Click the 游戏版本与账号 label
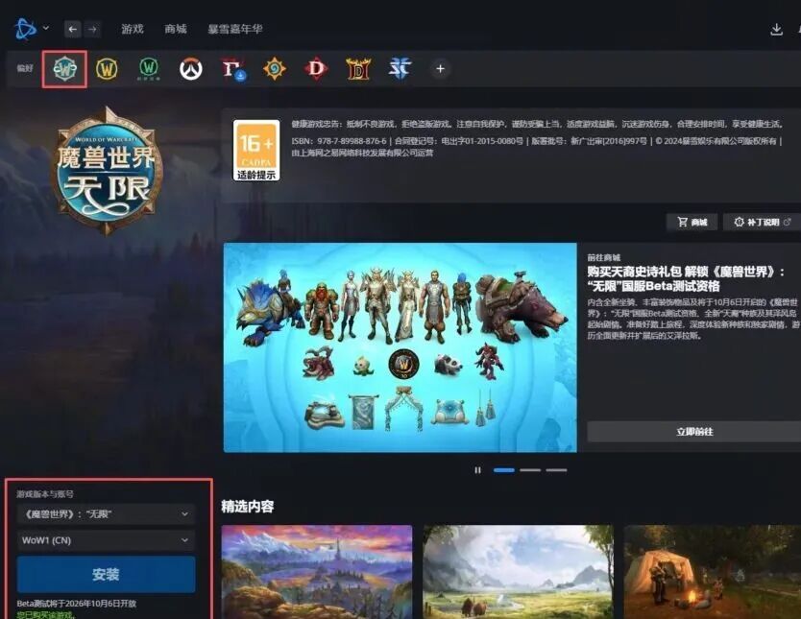801x619 pixels. [45, 494]
